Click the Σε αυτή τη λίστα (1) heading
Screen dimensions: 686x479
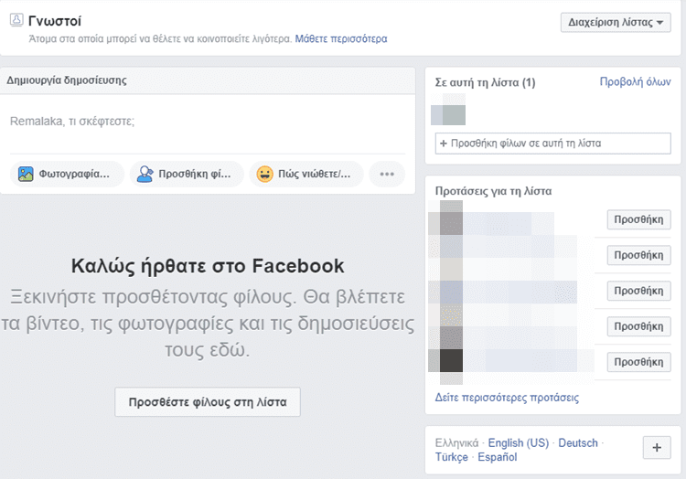pyautogui.click(x=485, y=82)
